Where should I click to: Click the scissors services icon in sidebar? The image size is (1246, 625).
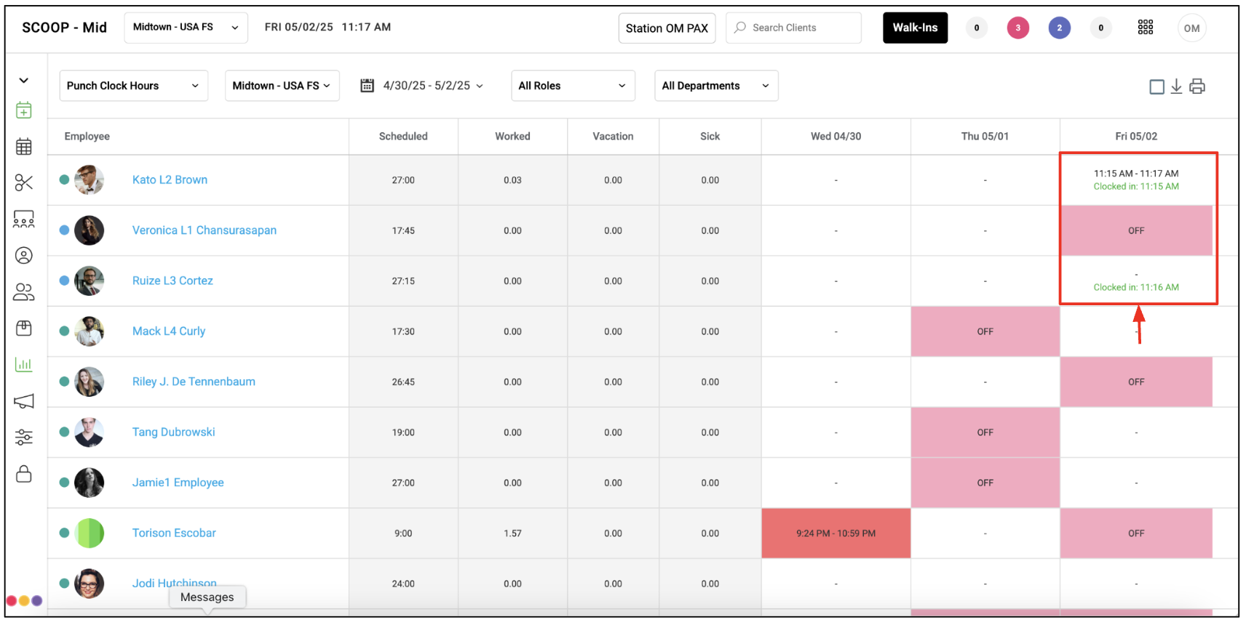pos(24,182)
